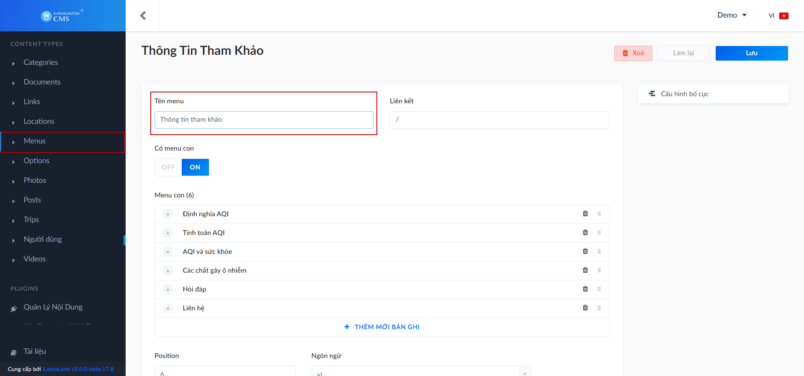Expand the Hỏi đáp submenu row

point(168,289)
